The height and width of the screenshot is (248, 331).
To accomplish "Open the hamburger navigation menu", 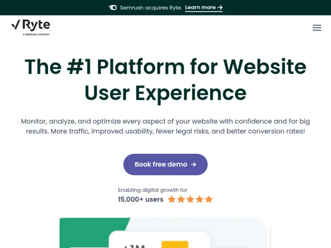I will click(x=317, y=28).
